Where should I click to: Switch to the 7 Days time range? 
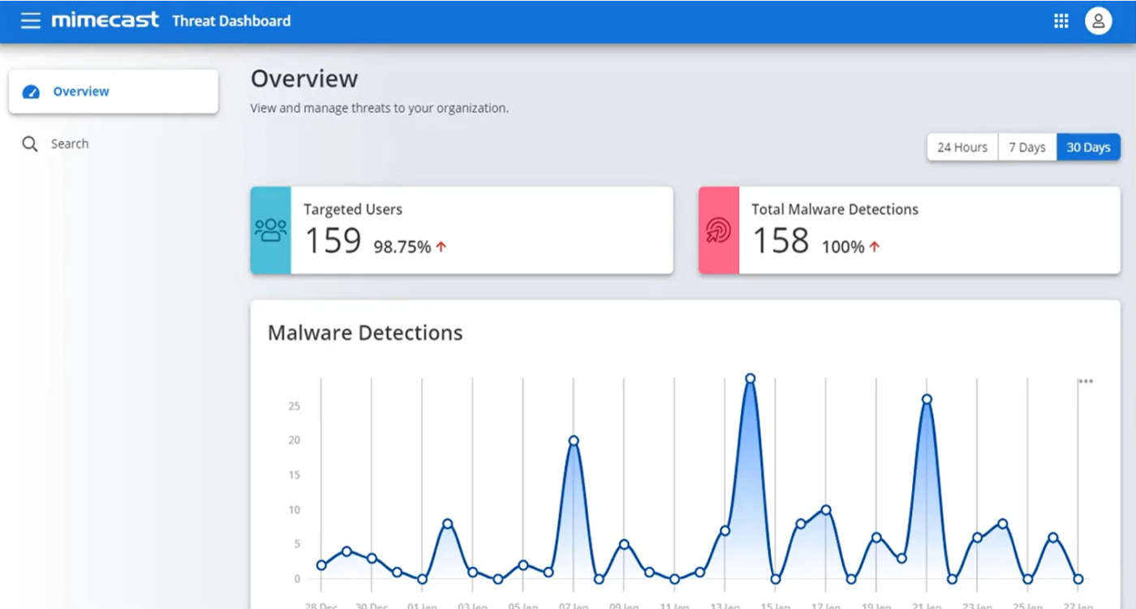point(1026,148)
